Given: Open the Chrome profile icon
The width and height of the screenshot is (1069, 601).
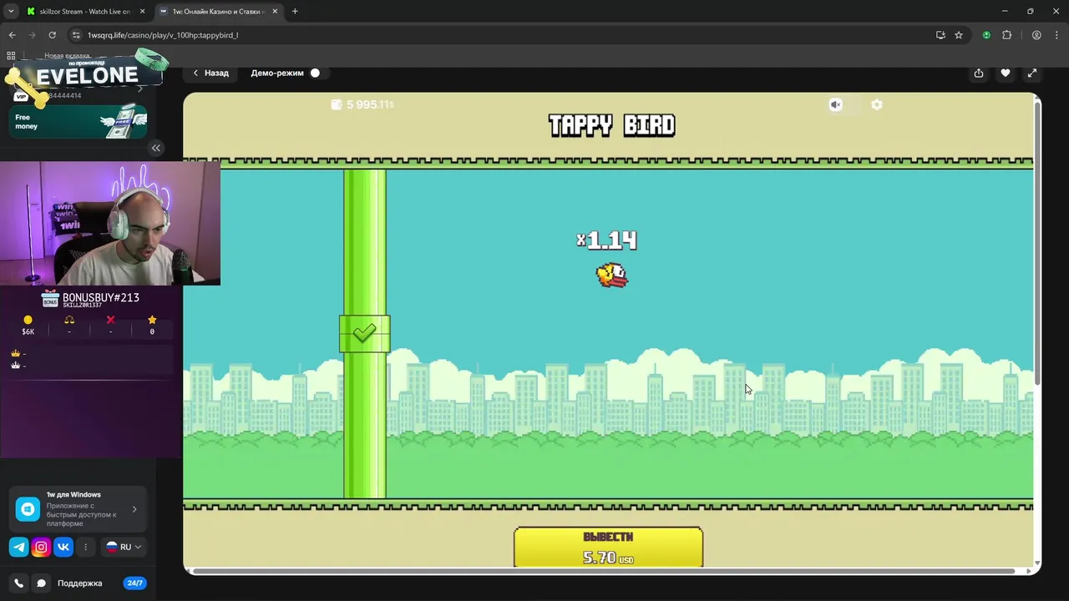Looking at the screenshot, I should [1036, 35].
